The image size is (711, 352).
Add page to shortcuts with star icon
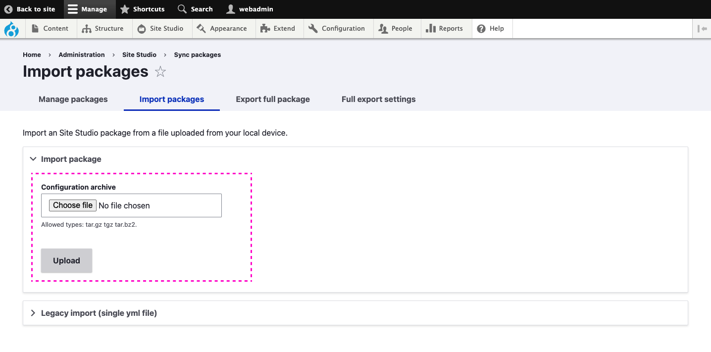click(x=160, y=72)
